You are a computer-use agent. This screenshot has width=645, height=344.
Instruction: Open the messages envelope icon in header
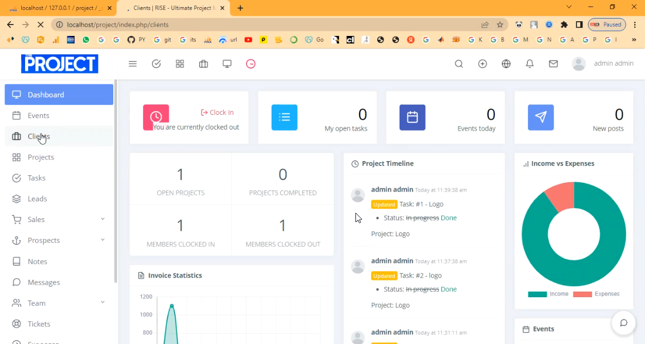tap(553, 64)
